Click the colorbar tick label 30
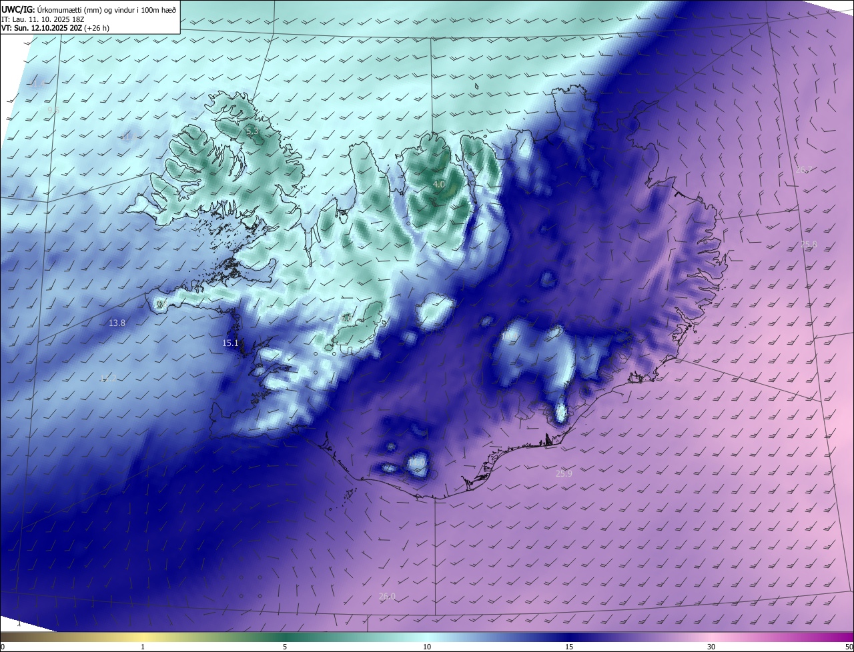Image resolution: width=854 pixels, height=652 pixels. (x=711, y=647)
